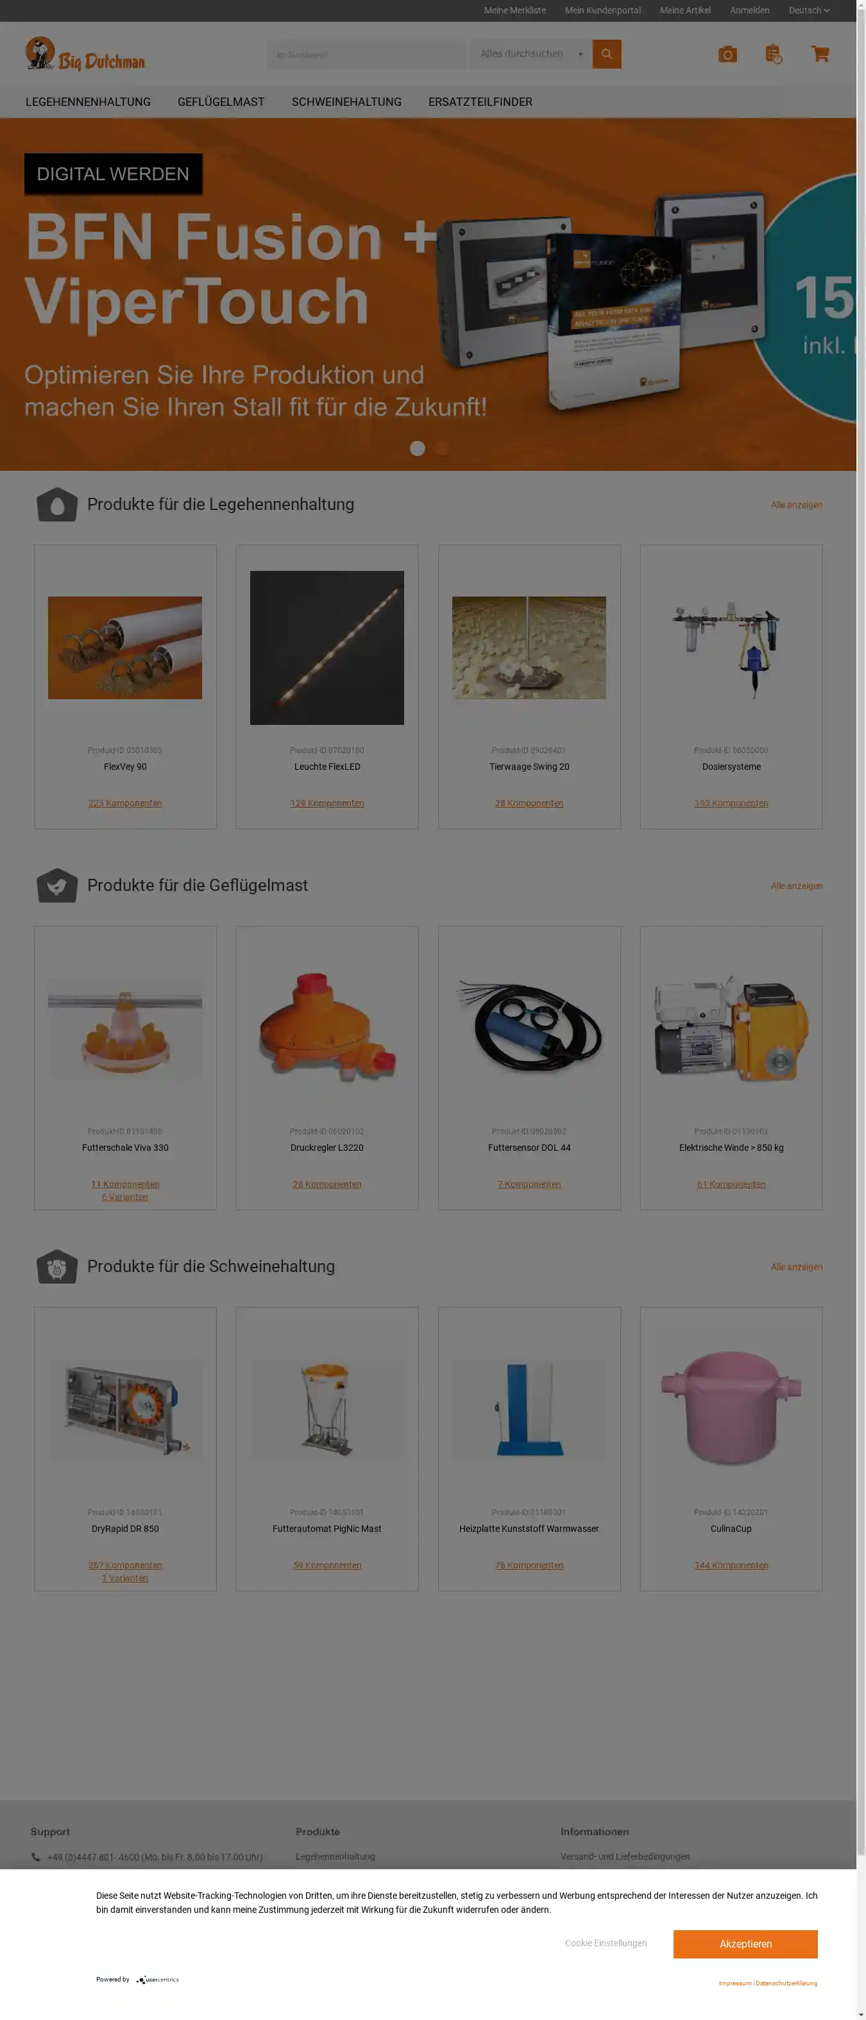The height and width of the screenshot is (2020, 866).
Task: Open the Deutsch language selector
Action: [x=809, y=10]
